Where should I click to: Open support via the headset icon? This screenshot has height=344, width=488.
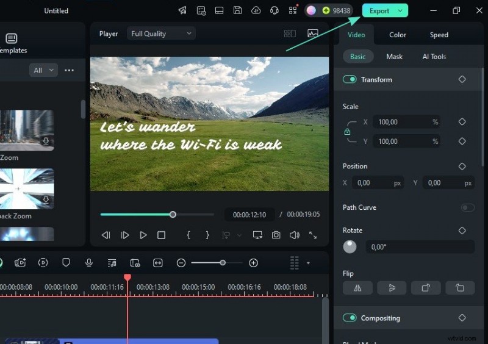pos(274,10)
